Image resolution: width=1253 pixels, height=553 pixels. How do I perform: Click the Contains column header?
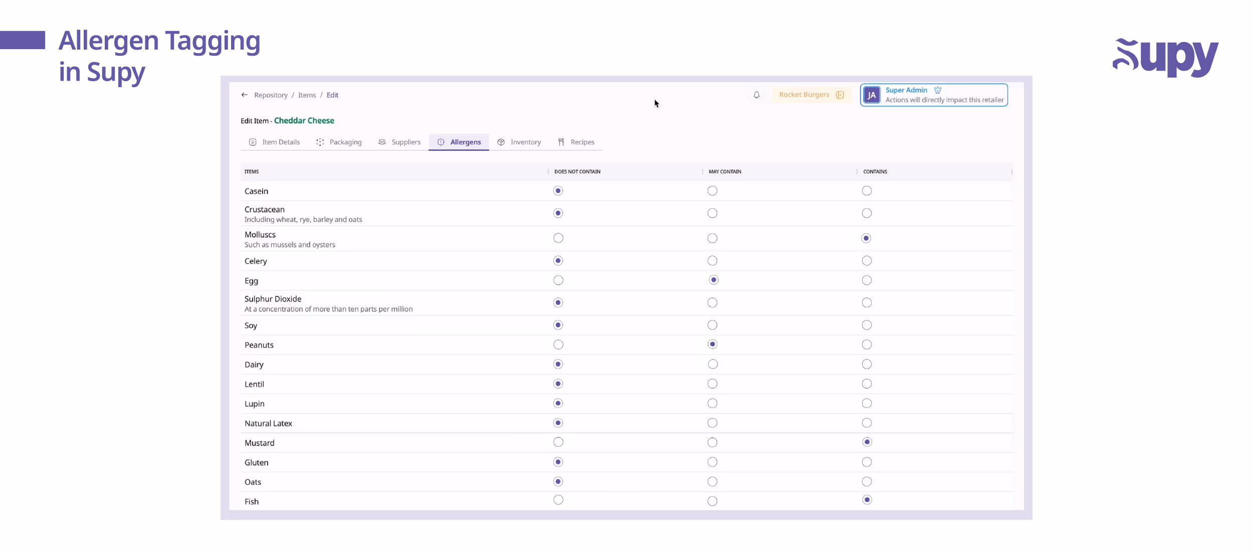875,172
